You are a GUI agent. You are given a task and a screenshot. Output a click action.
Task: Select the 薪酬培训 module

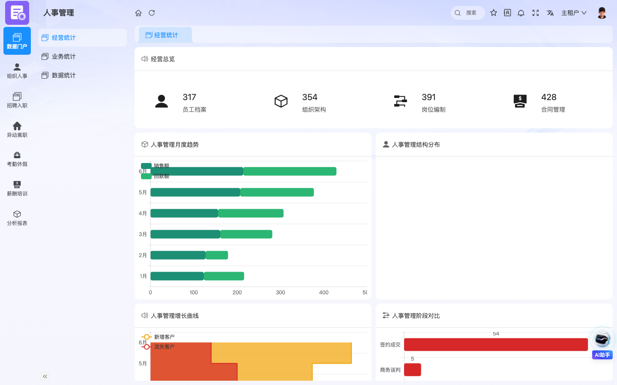coord(17,188)
